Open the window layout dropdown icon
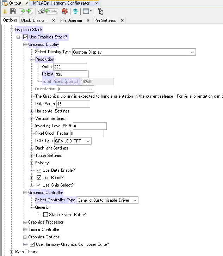 (x=87, y=11)
